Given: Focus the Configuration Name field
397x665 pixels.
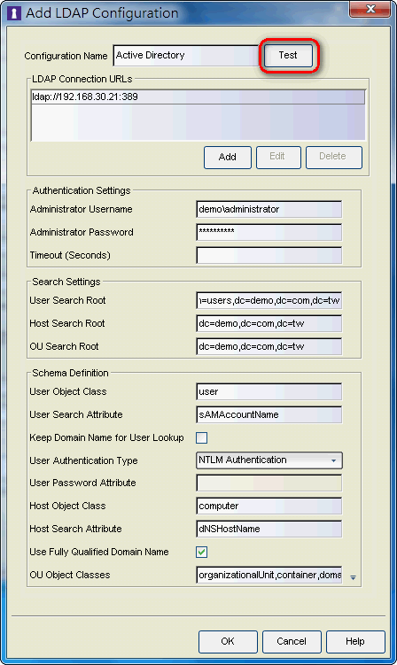Looking at the screenshot, I should pos(187,56).
